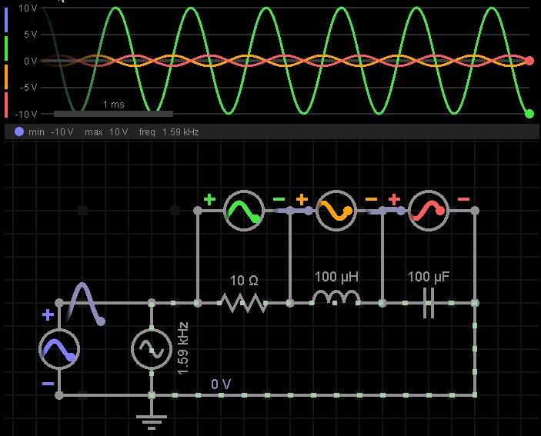541x436 pixels.
Task: Click the 1.59 kHz AC voltage source
Action: point(152,349)
